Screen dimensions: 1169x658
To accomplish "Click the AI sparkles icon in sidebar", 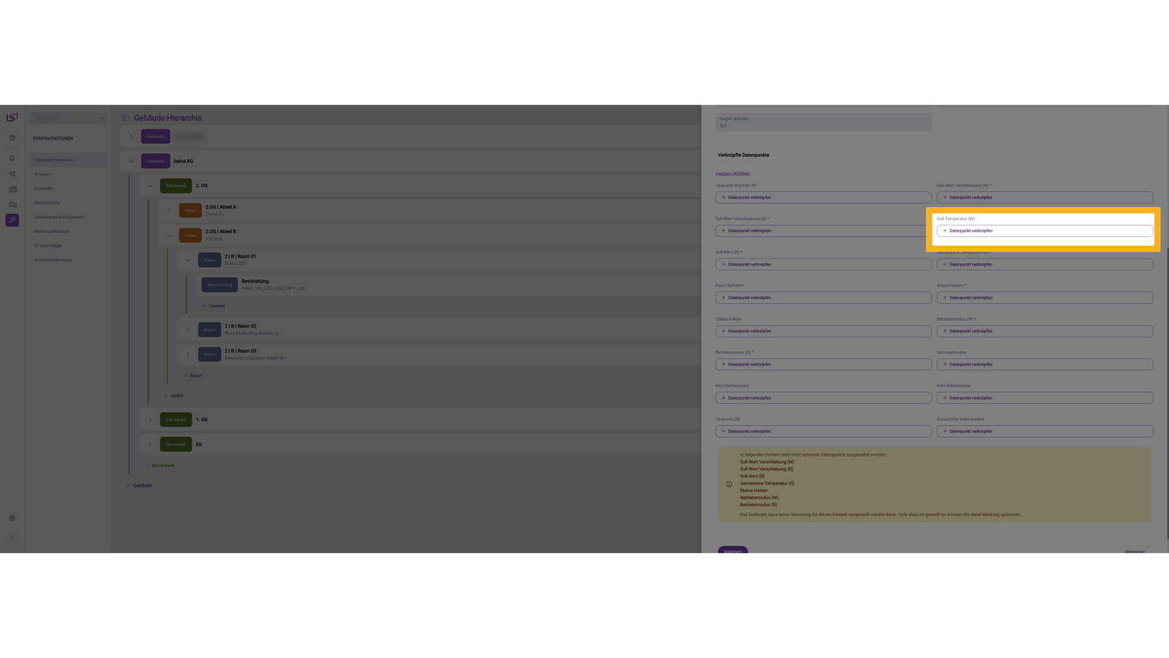I will pyautogui.click(x=12, y=174).
